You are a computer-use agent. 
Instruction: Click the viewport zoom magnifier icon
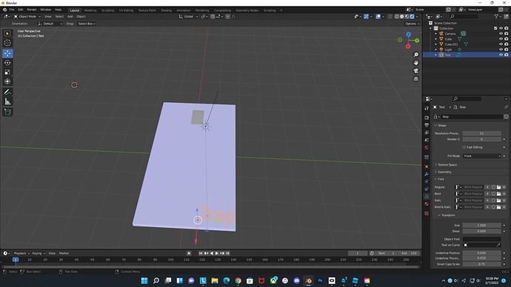[416, 55]
